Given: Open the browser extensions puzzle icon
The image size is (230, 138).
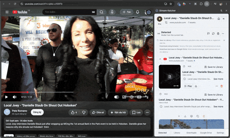Looking at the screenshot, I should pyautogui.click(x=201, y=4).
